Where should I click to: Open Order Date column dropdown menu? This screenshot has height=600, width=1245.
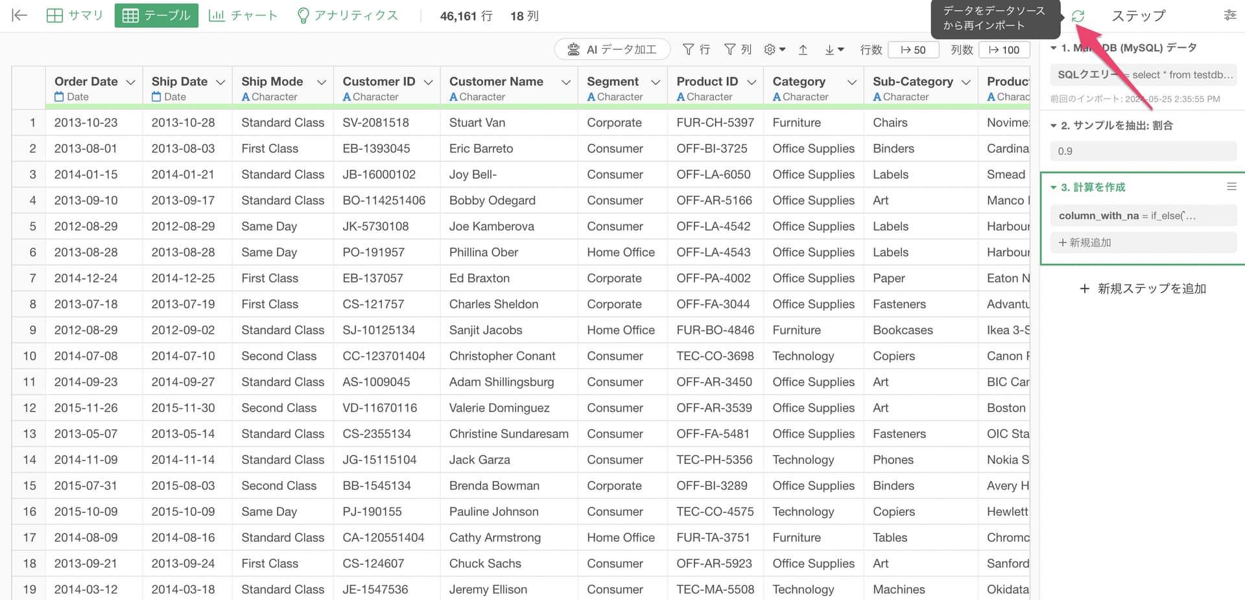[130, 82]
